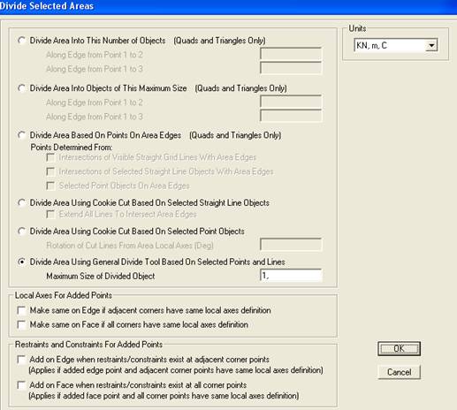Check Intersections of Visible Straight Grid Lines

50,157
